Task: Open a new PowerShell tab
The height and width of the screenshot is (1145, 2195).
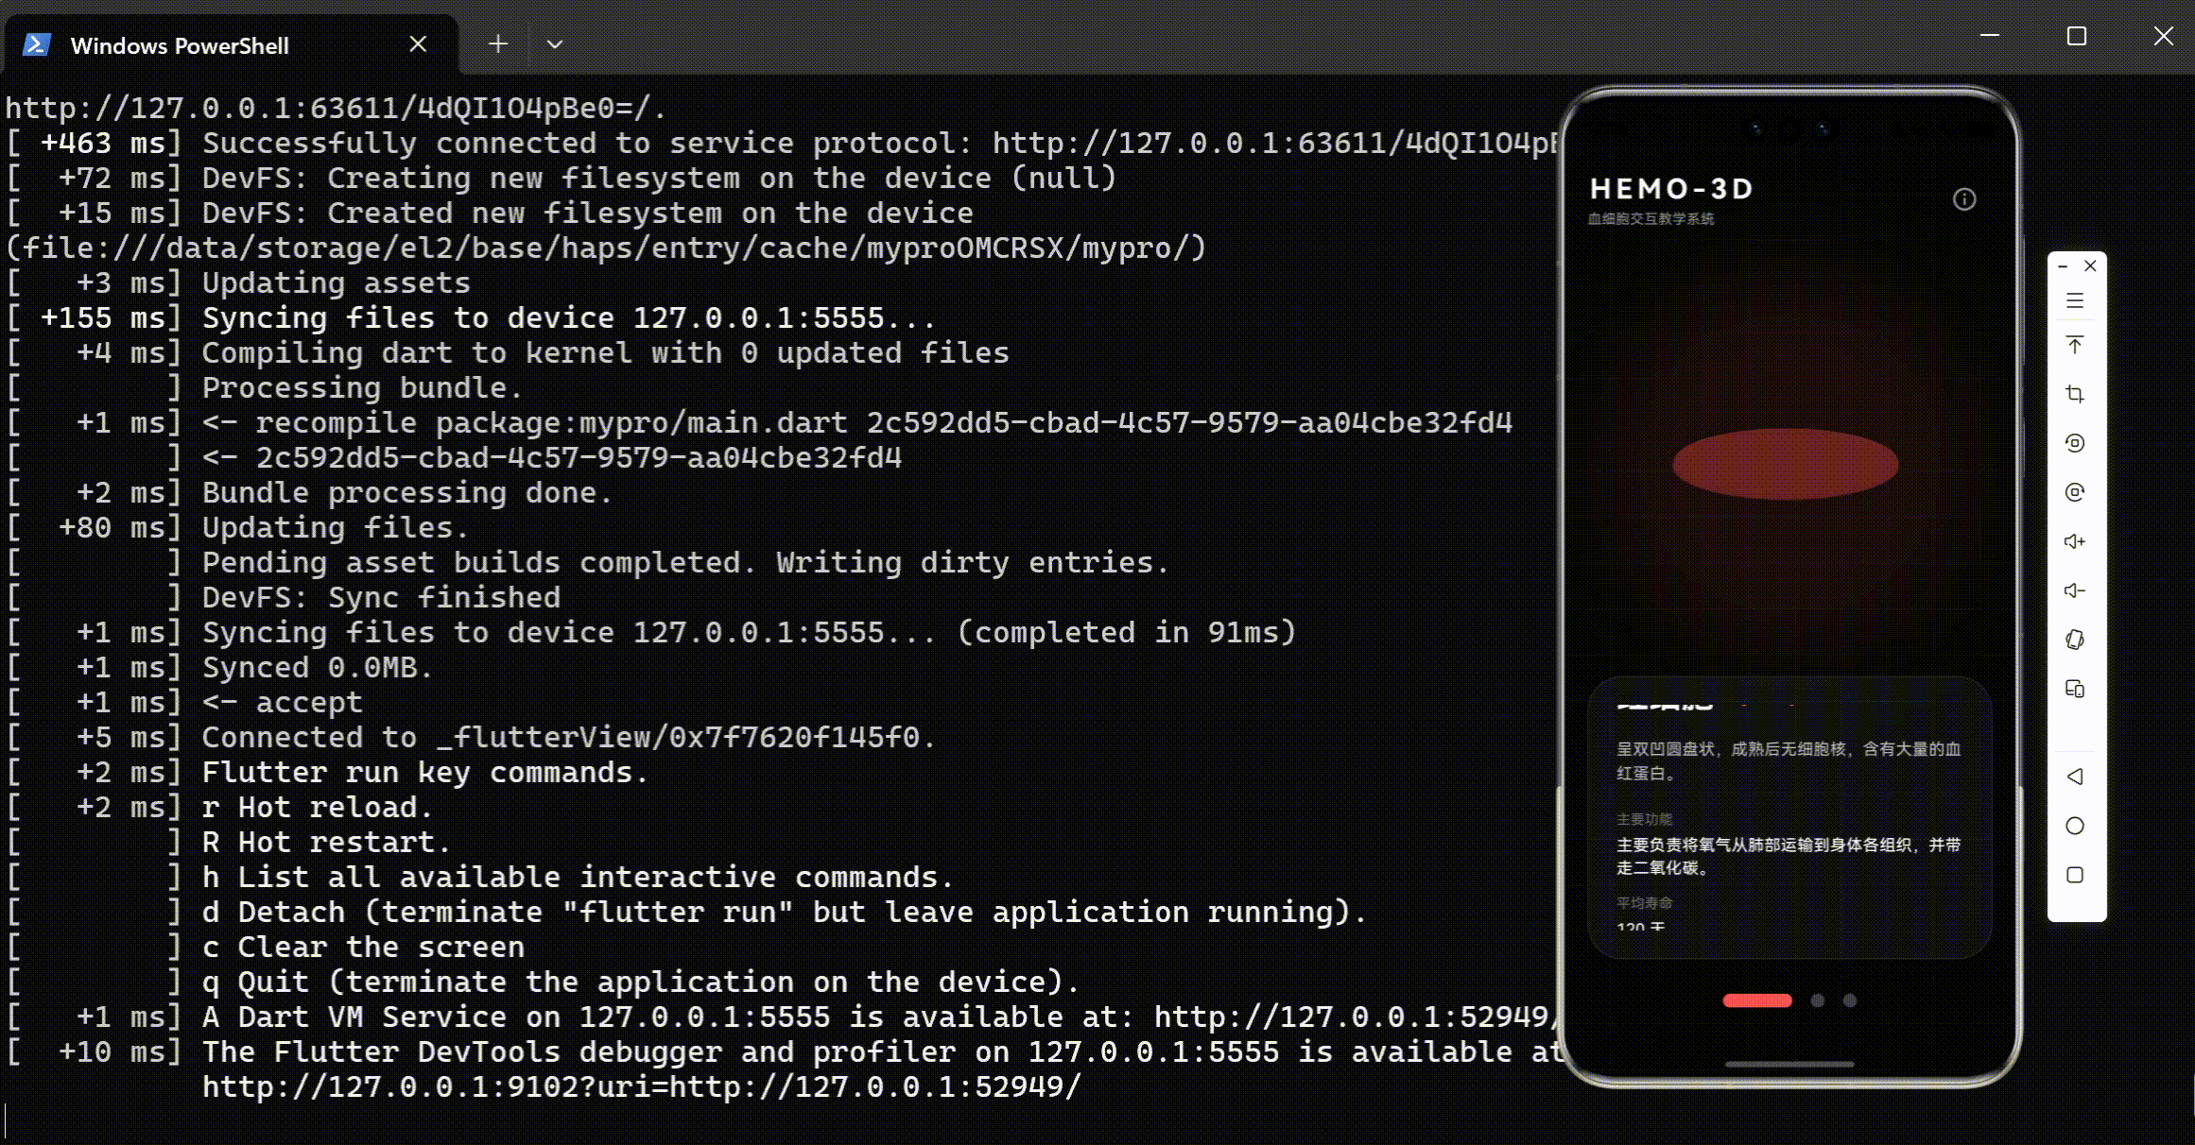Action: tap(498, 44)
